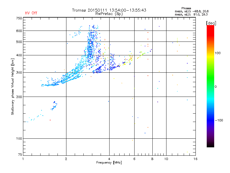Click the Stationary phase Virtual Height axis label

(13, 86)
